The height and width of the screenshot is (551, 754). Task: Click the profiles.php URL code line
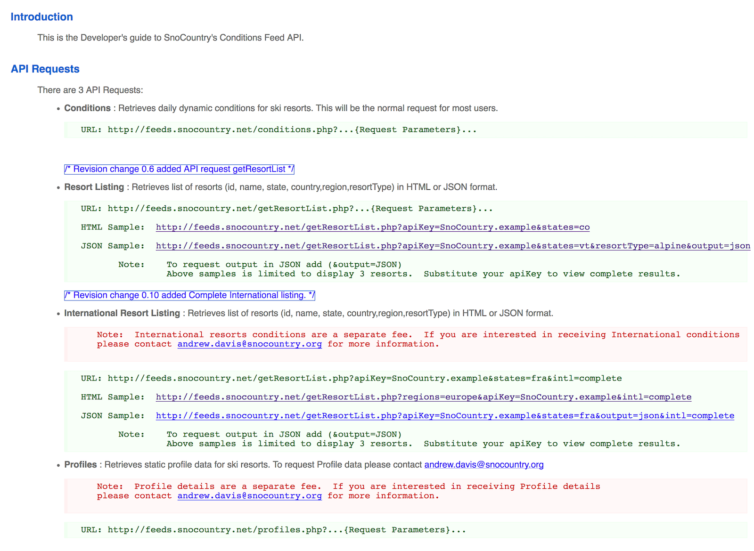click(x=273, y=530)
